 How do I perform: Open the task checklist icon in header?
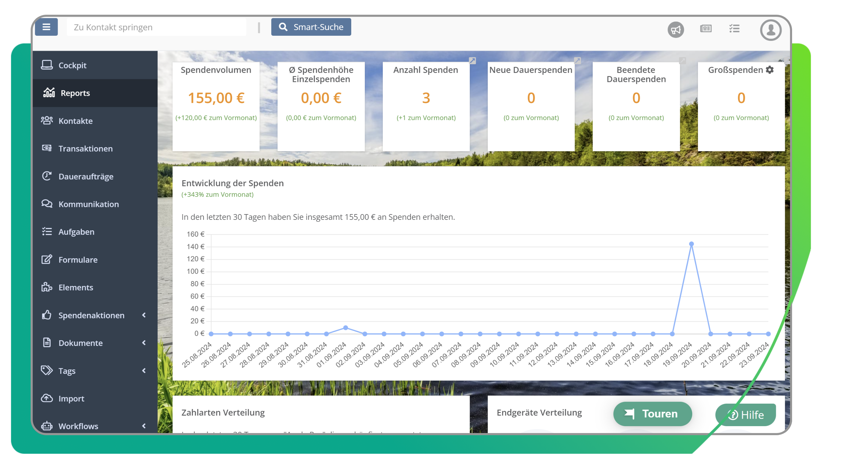pyautogui.click(x=734, y=29)
